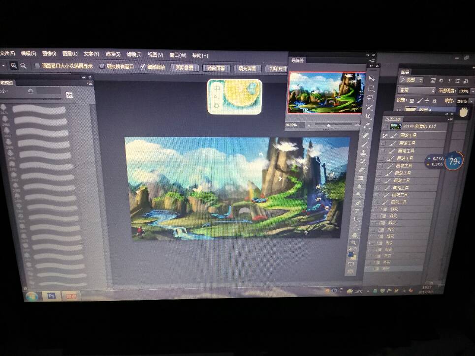Select the 20178-恢复的.psd history snapshot
The width and height of the screenshot is (475, 356).
pos(418,126)
